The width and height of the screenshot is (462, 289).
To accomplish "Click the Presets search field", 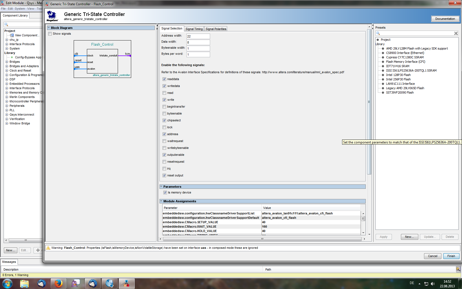I will pos(417,33).
